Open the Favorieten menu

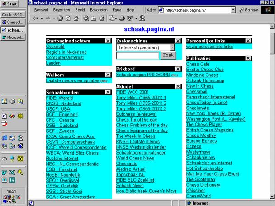click(x=99, y=10)
